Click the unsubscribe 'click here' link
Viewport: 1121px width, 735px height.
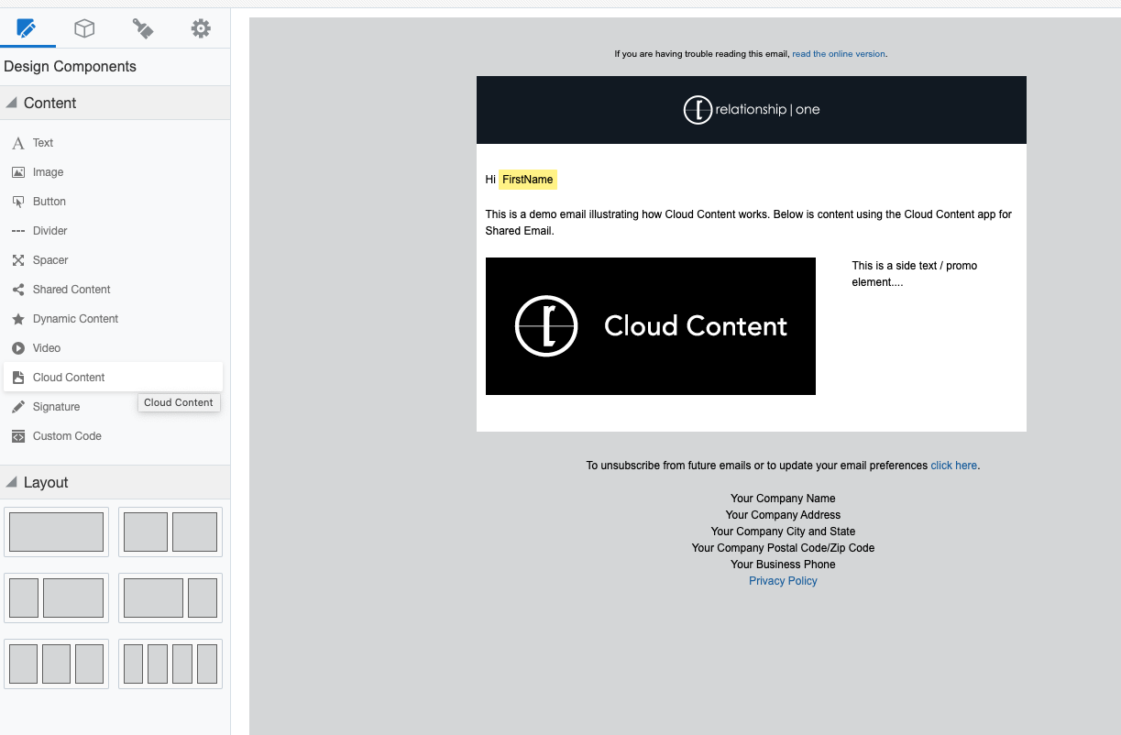(954, 466)
